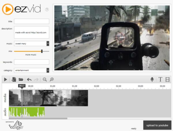Screen dimensions: 173x131
Task: Click the play button in timeline toolbar
Action: (x=5, y=79)
